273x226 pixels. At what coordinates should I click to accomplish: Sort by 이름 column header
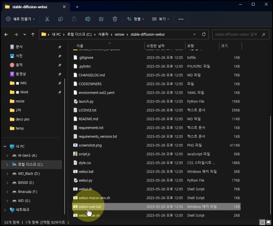pyautogui.click(x=80, y=46)
